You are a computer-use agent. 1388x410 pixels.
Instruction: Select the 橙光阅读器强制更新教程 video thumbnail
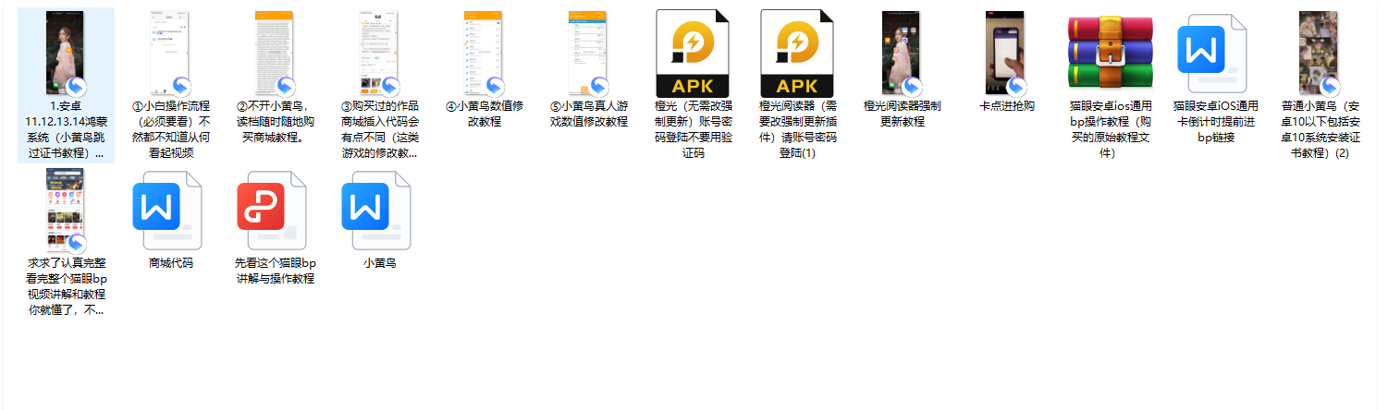pos(902,53)
